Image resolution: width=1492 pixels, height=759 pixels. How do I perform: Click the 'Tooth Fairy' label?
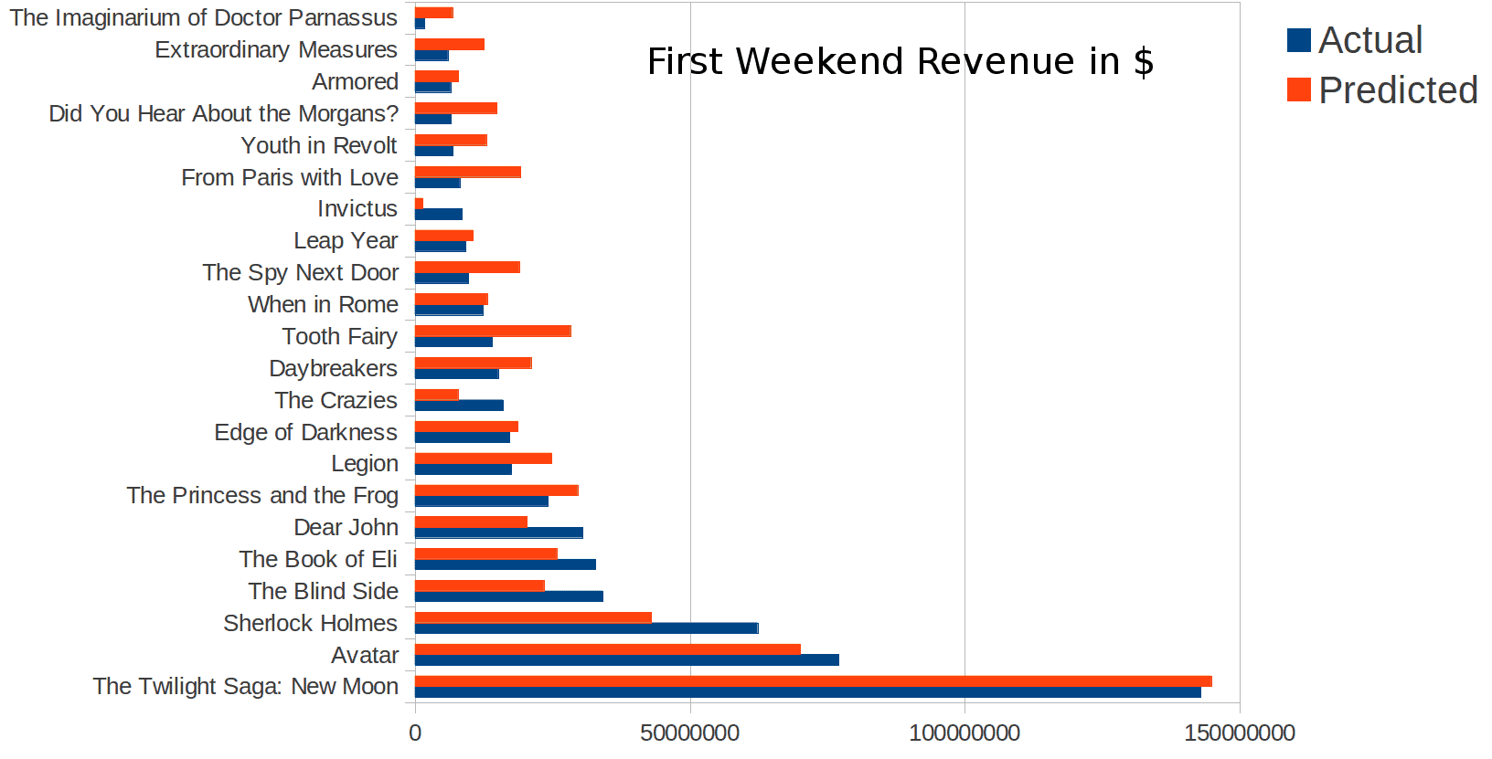(x=339, y=336)
